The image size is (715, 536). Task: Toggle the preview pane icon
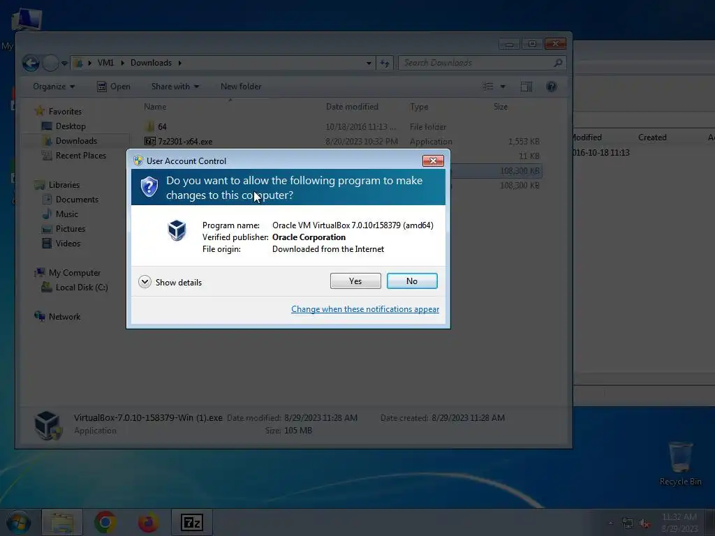tap(526, 87)
